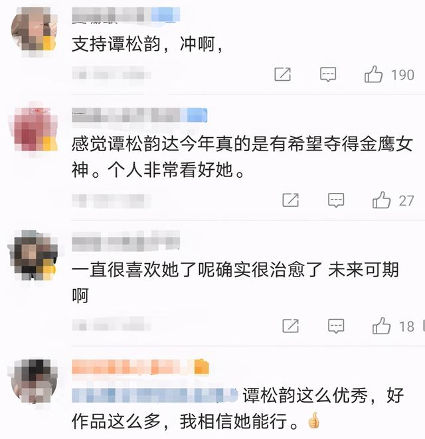This screenshot has width=425, height=439.
Task: Tap the '感觉谭松韵达今年' comment text
Action: (x=242, y=157)
